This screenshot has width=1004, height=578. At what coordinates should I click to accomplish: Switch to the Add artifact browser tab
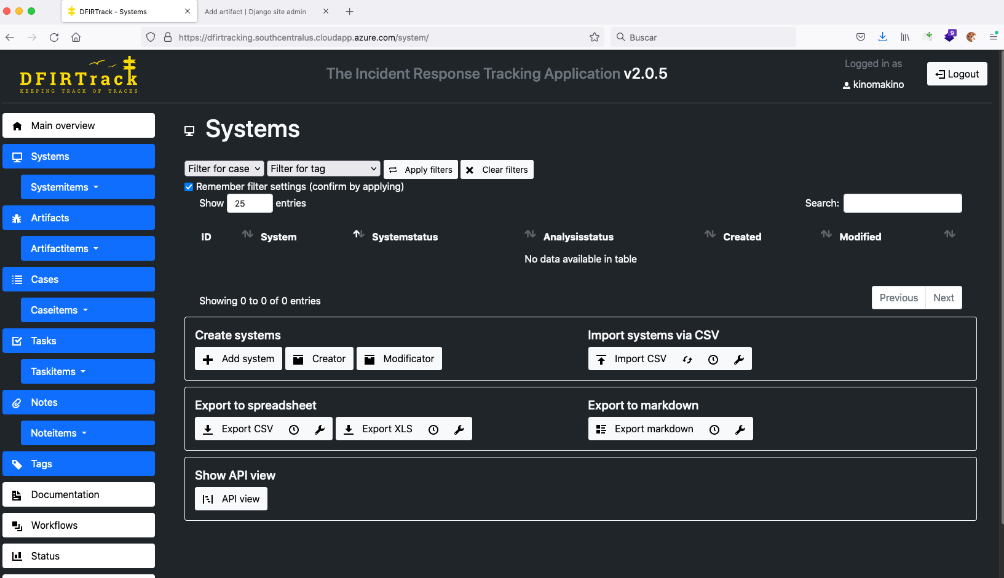255,12
